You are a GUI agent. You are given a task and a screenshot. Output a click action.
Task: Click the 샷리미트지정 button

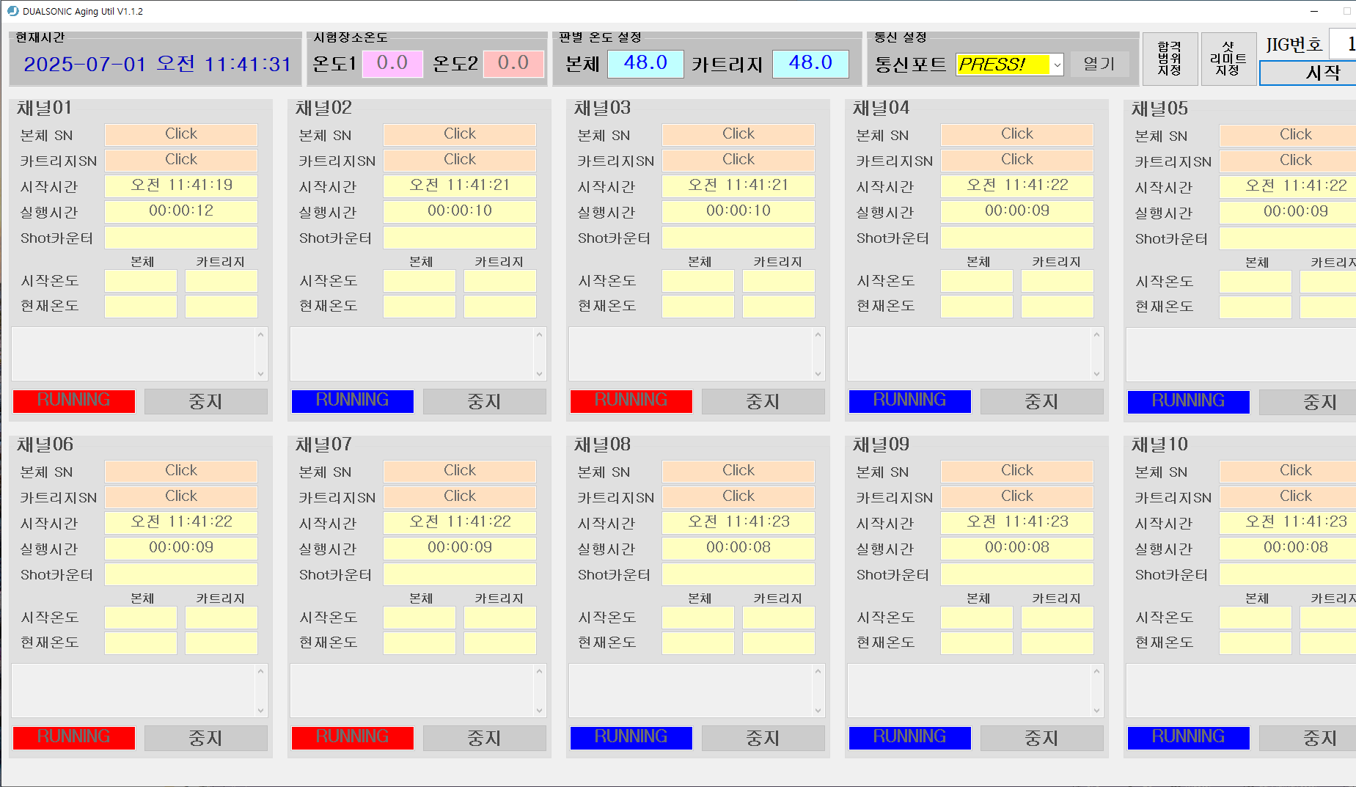click(x=1228, y=59)
